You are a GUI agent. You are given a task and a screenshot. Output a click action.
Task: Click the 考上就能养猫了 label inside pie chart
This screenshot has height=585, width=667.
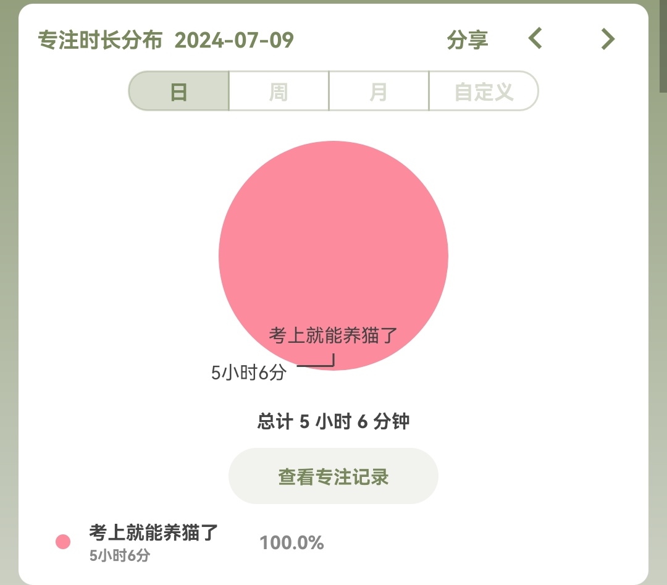333,335
